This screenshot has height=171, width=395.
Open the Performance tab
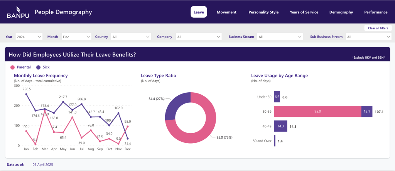click(x=376, y=12)
